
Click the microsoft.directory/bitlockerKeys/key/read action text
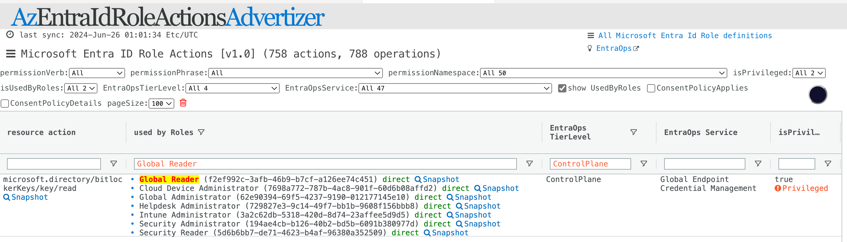pyautogui.click(x=63, y=184)
